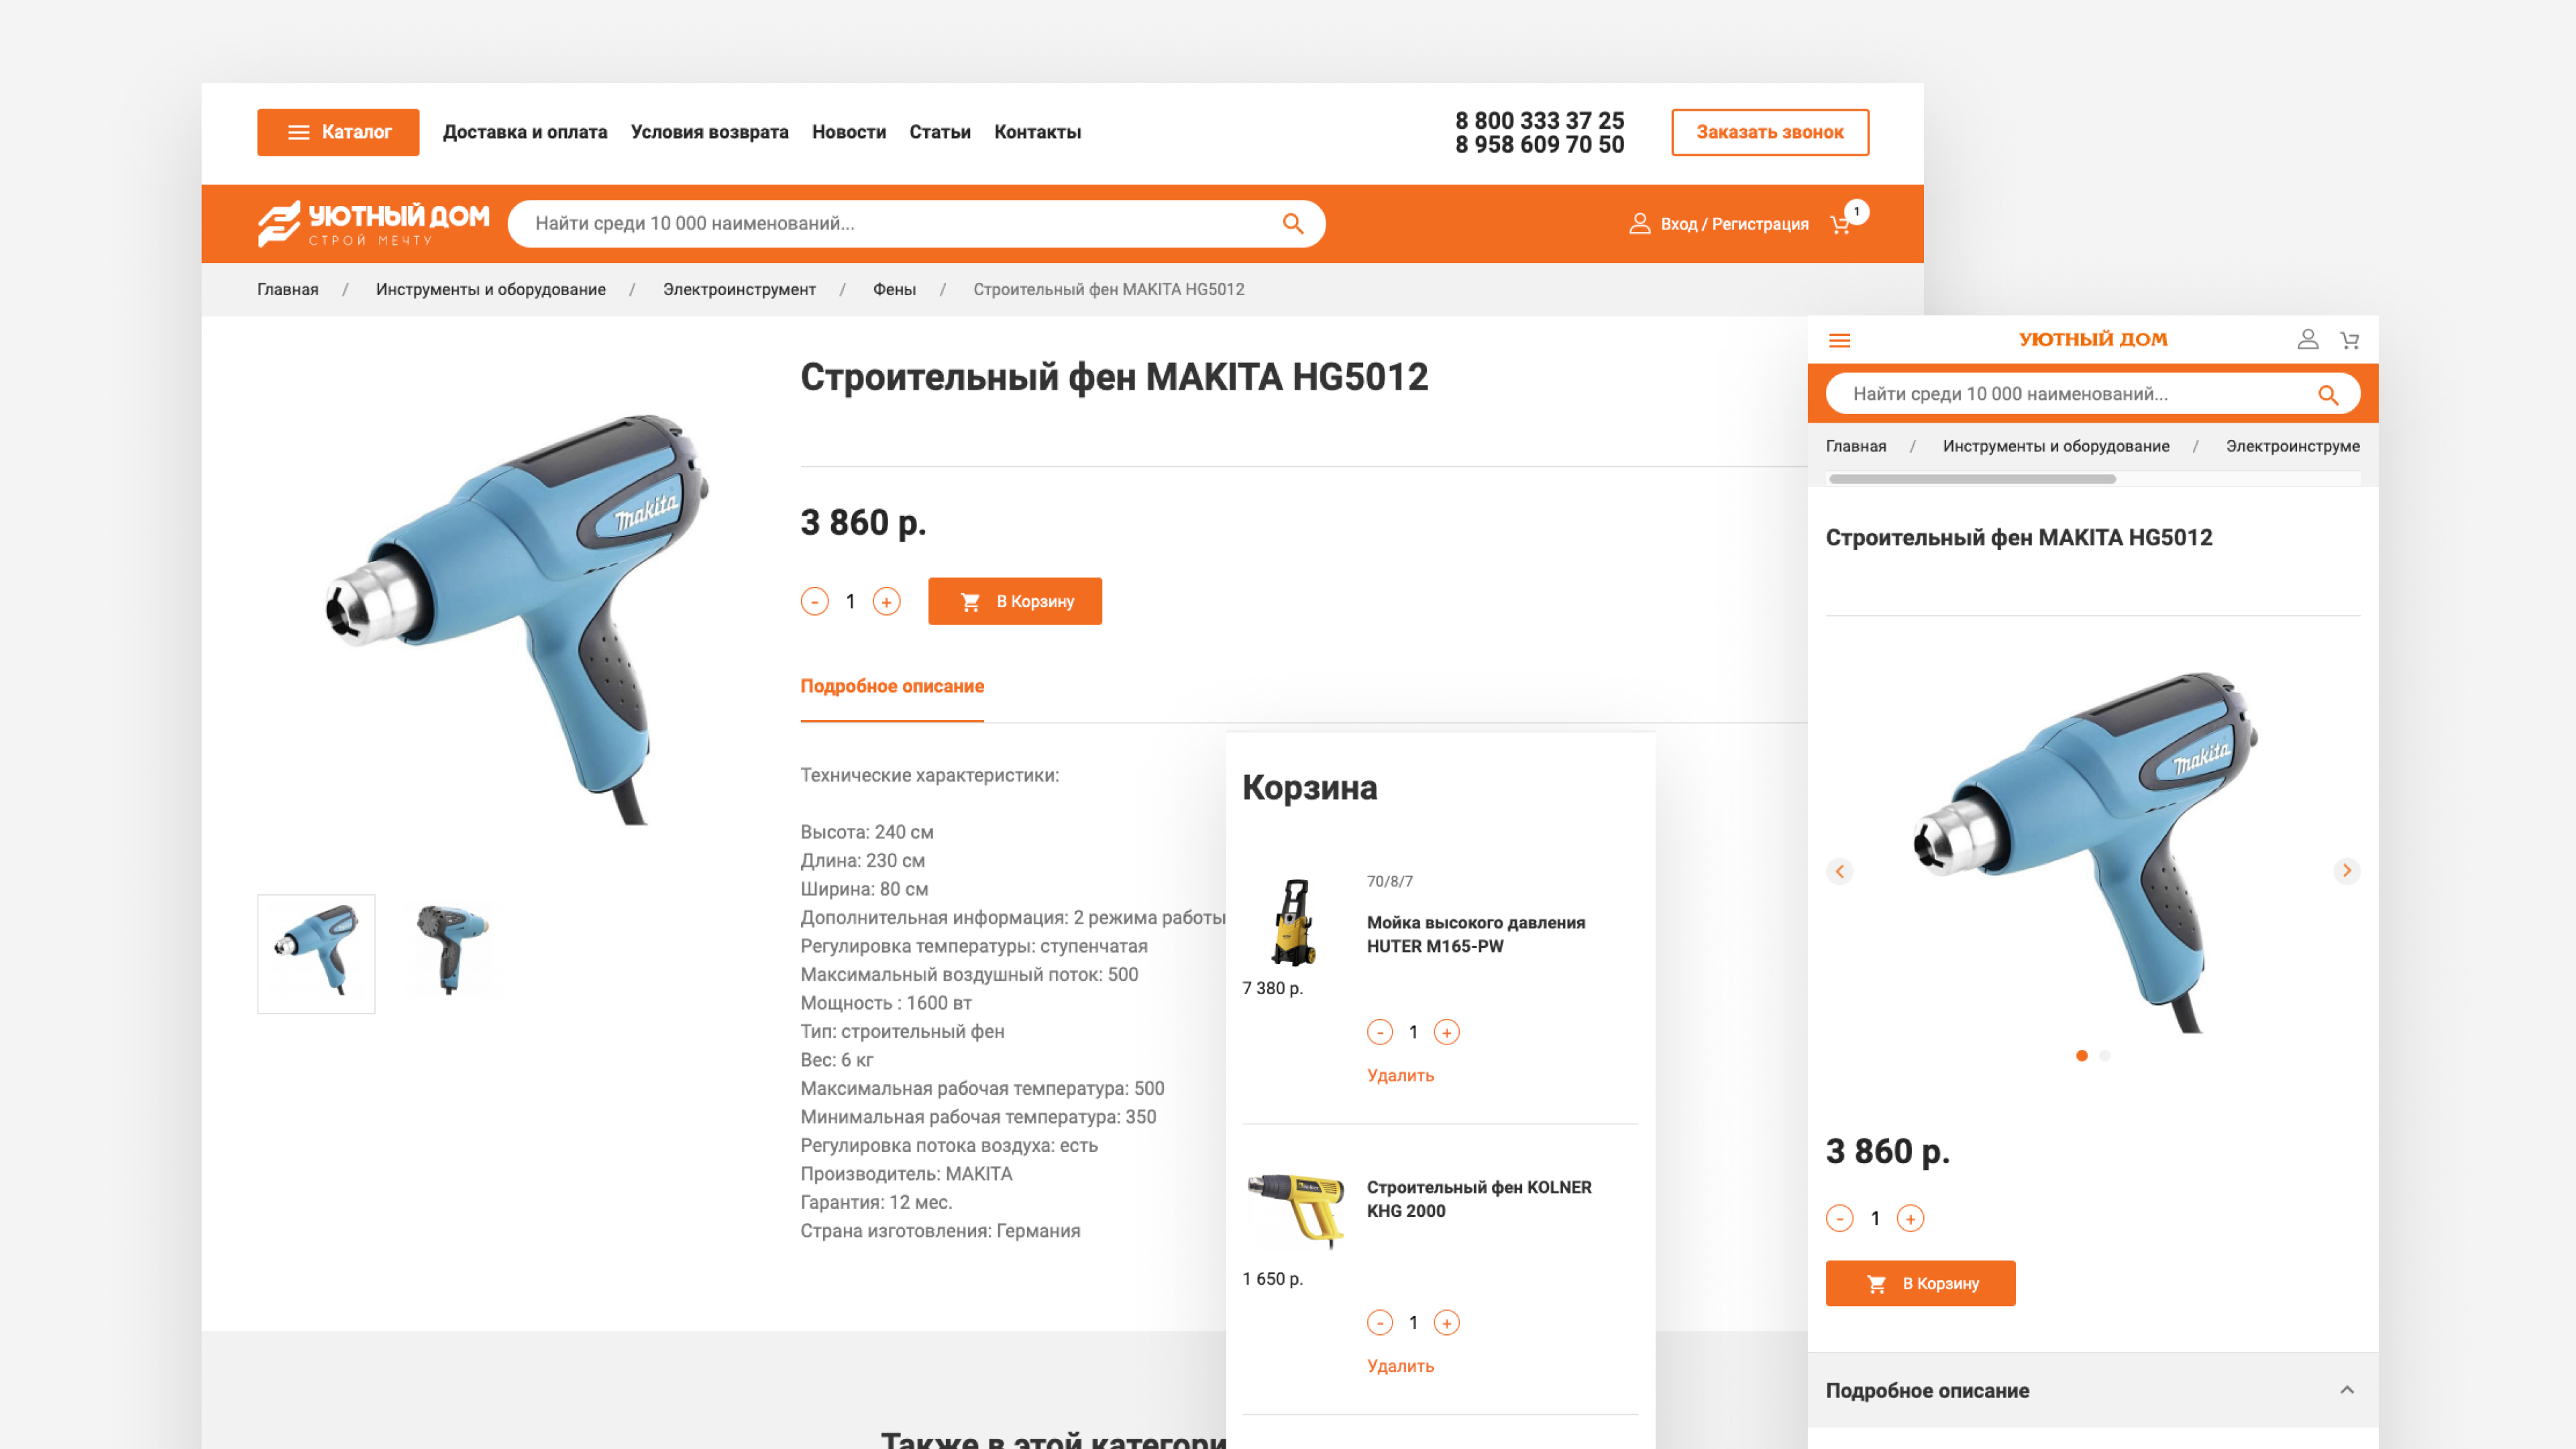Click the Заказать звонок button
The image size is (2576, 1449).
1770,132
